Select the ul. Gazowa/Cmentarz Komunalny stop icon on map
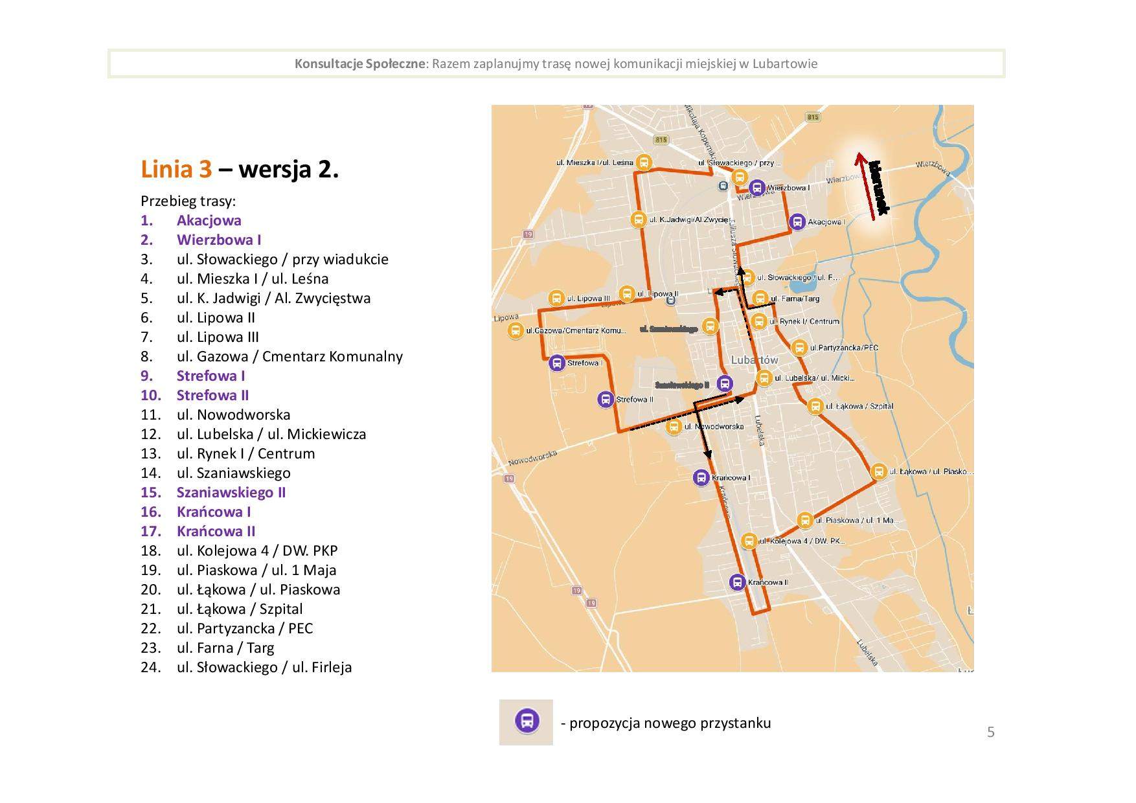 coord(516,330)
